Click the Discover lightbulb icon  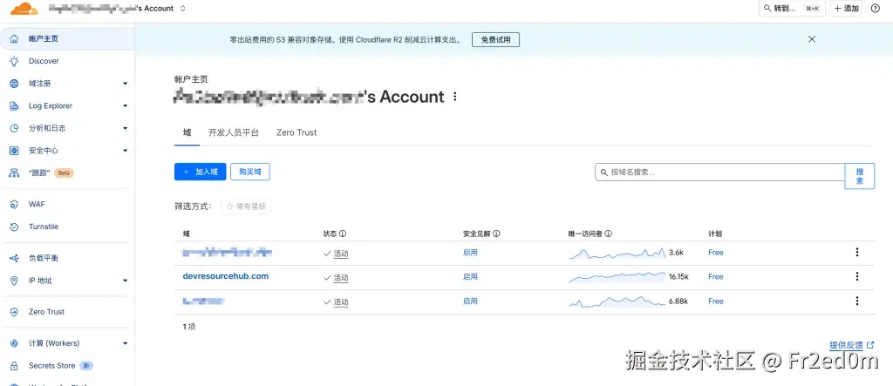14,61
